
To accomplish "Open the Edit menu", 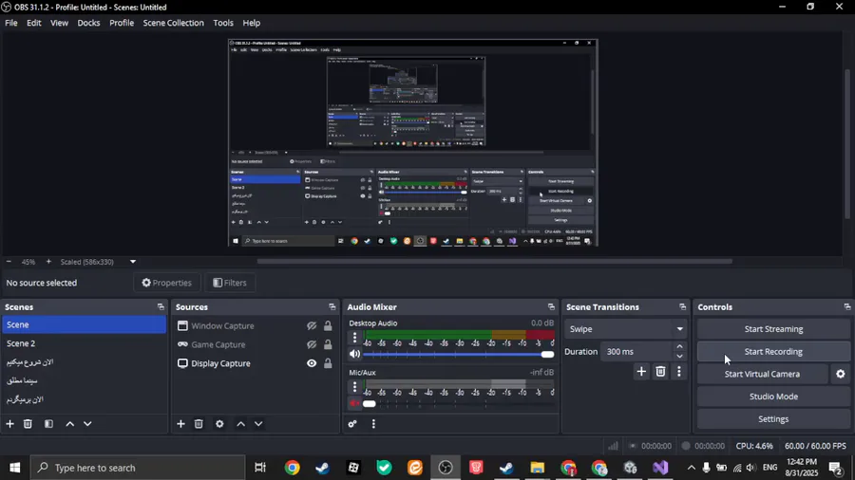I will click(x=34, y=23).
